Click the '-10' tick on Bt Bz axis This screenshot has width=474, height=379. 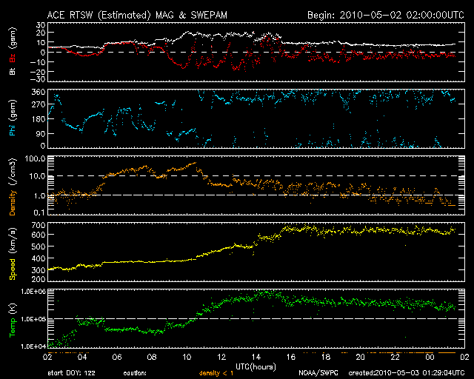point(39,62)
